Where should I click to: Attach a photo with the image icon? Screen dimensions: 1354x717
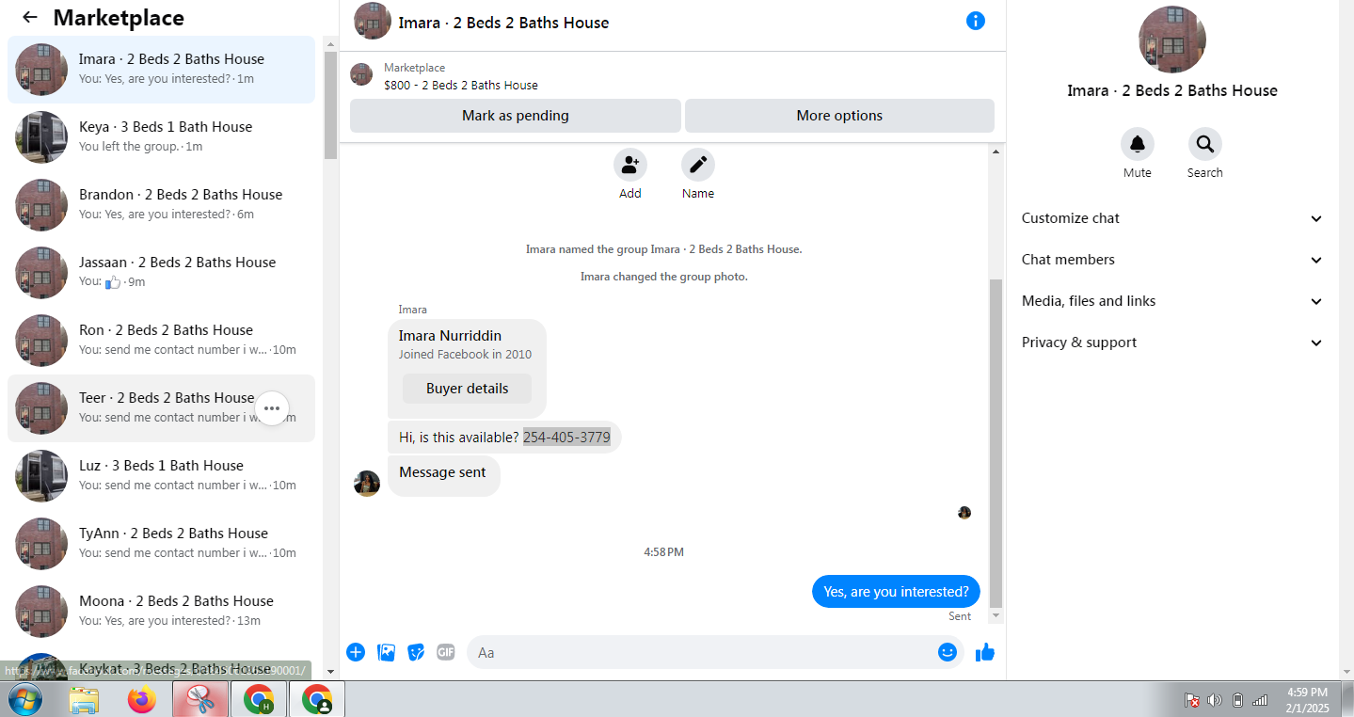coord(386,652)
